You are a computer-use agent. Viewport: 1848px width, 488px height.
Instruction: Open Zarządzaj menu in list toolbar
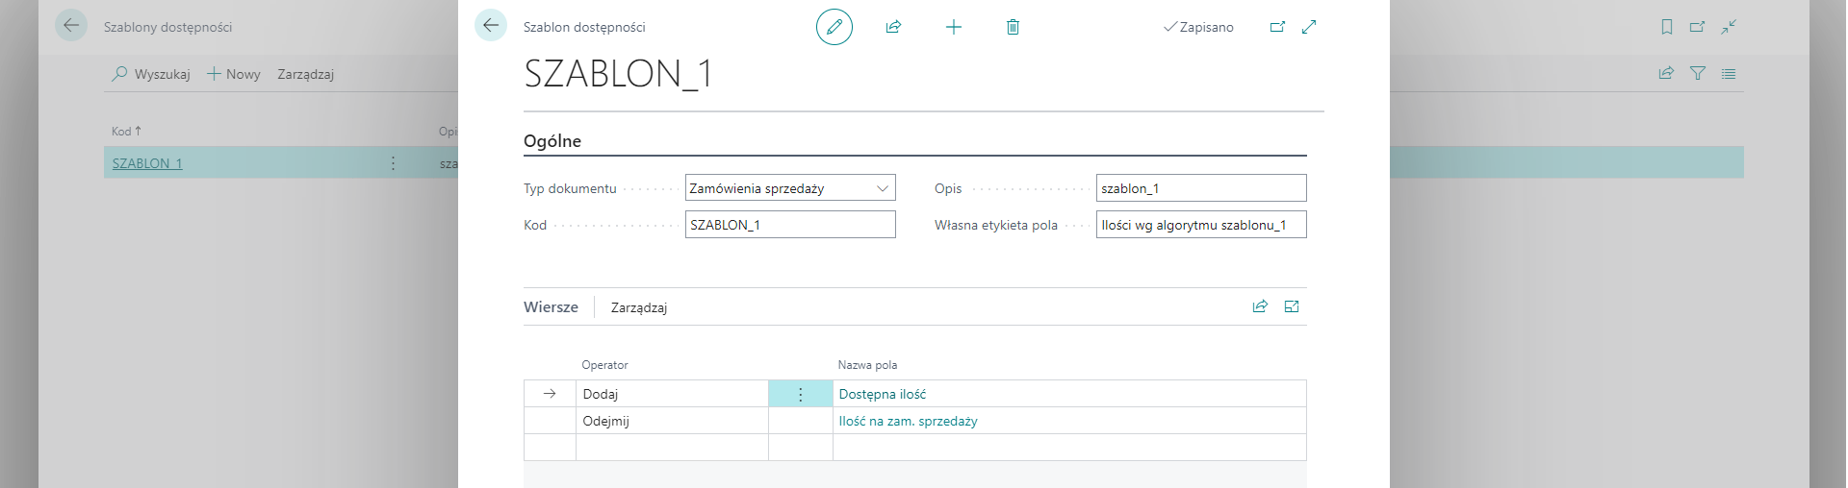click(x=305, y=74)
